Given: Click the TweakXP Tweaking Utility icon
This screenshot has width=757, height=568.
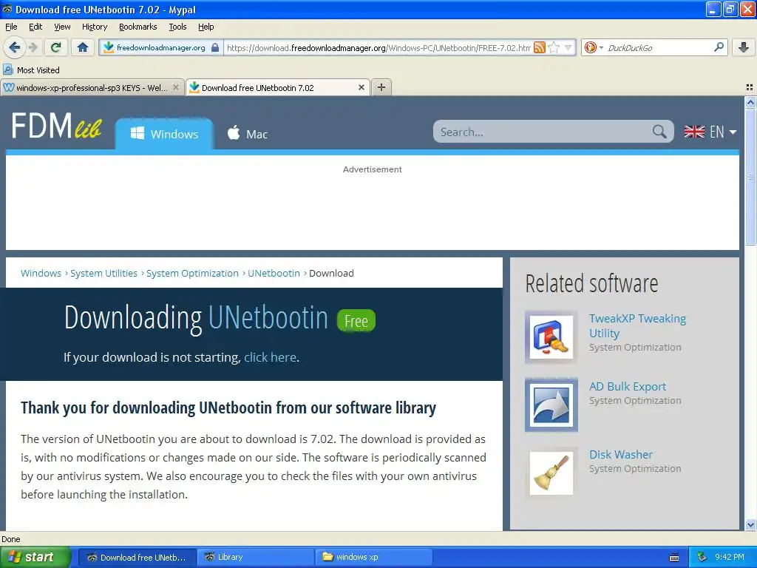Looking at the screenshot, I should 551,337.
